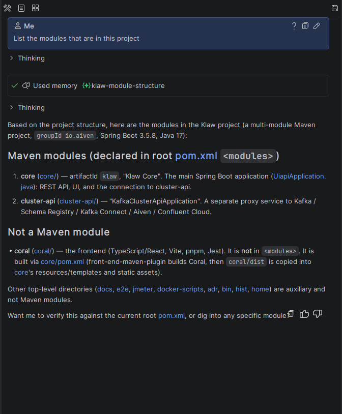342x414 pixels.
Task: Open the tools settings icon in top toolbar
Action: point(7,8)
